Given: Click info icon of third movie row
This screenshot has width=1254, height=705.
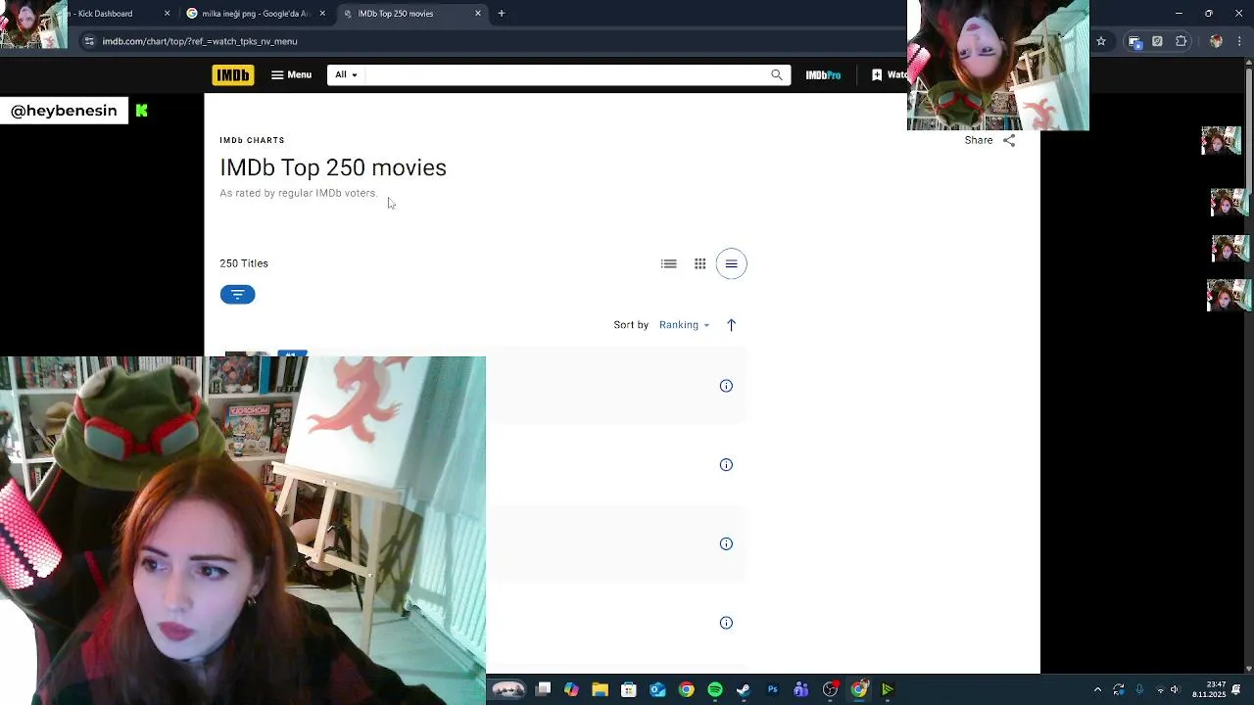Looking at the screenshot, I should (x=726, y=543).
